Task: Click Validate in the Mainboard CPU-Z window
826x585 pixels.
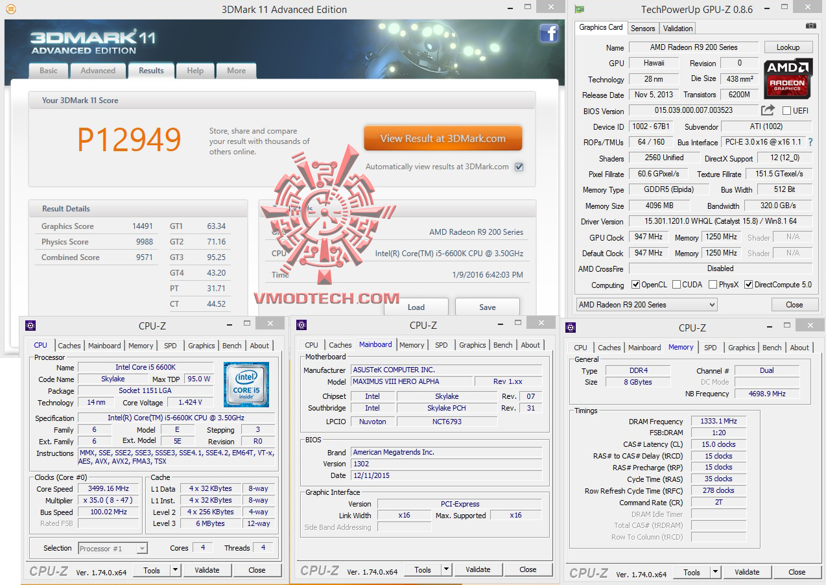Action: [478, 569]
